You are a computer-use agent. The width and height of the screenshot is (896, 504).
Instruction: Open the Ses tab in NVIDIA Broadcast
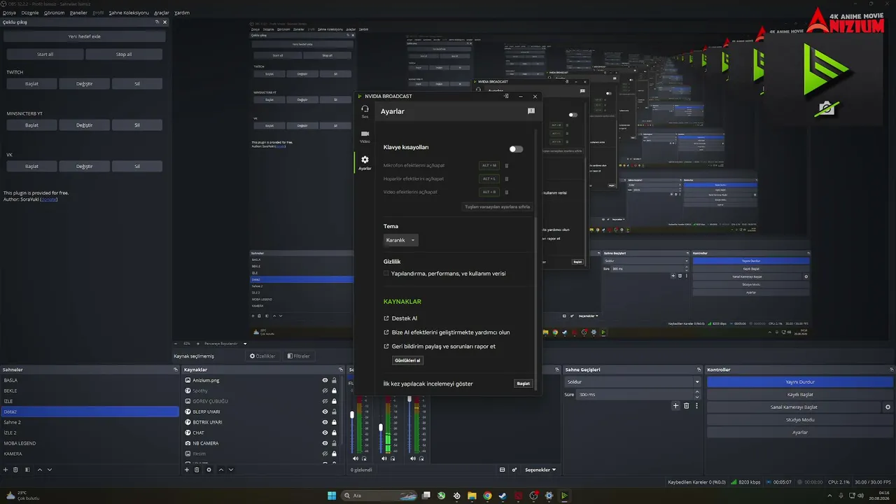coord(365,111)
